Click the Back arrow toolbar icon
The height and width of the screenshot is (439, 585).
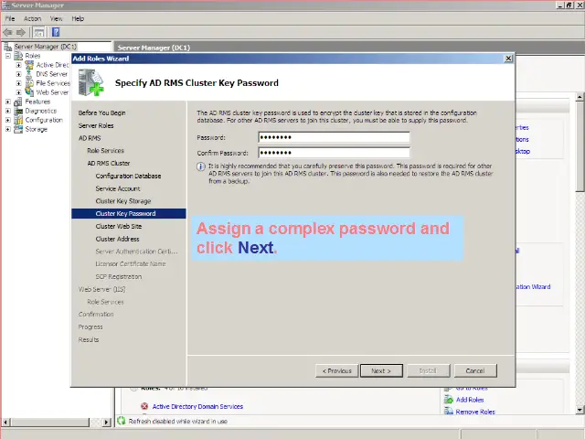(7, 33)
